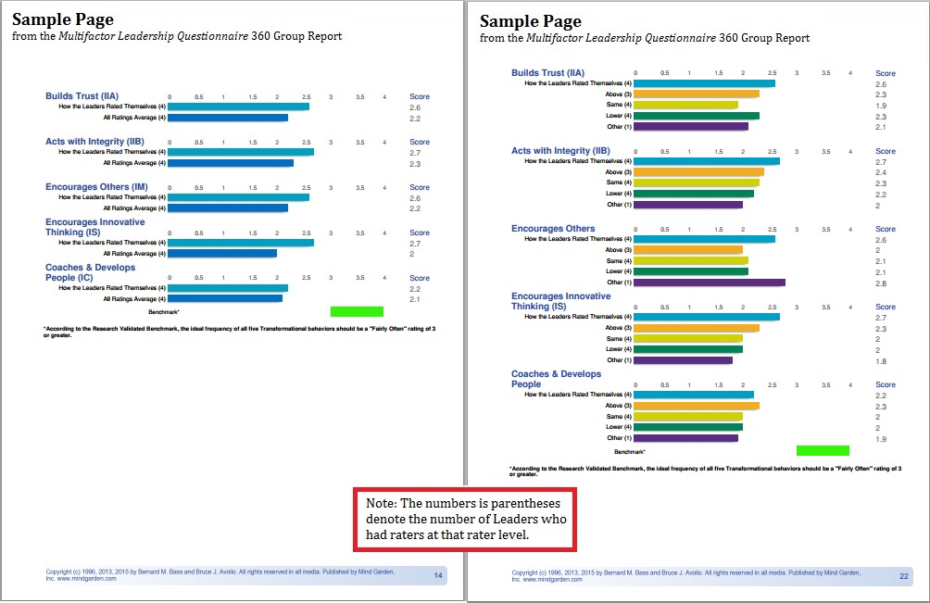930x603 pixels.
Task: Click the green Benchmark bar on page 14
Action: pyautogui.click(x=357, y=312)
